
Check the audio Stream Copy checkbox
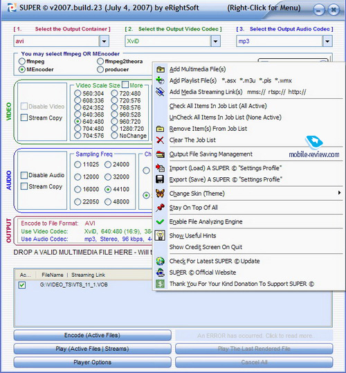point(24,186)
